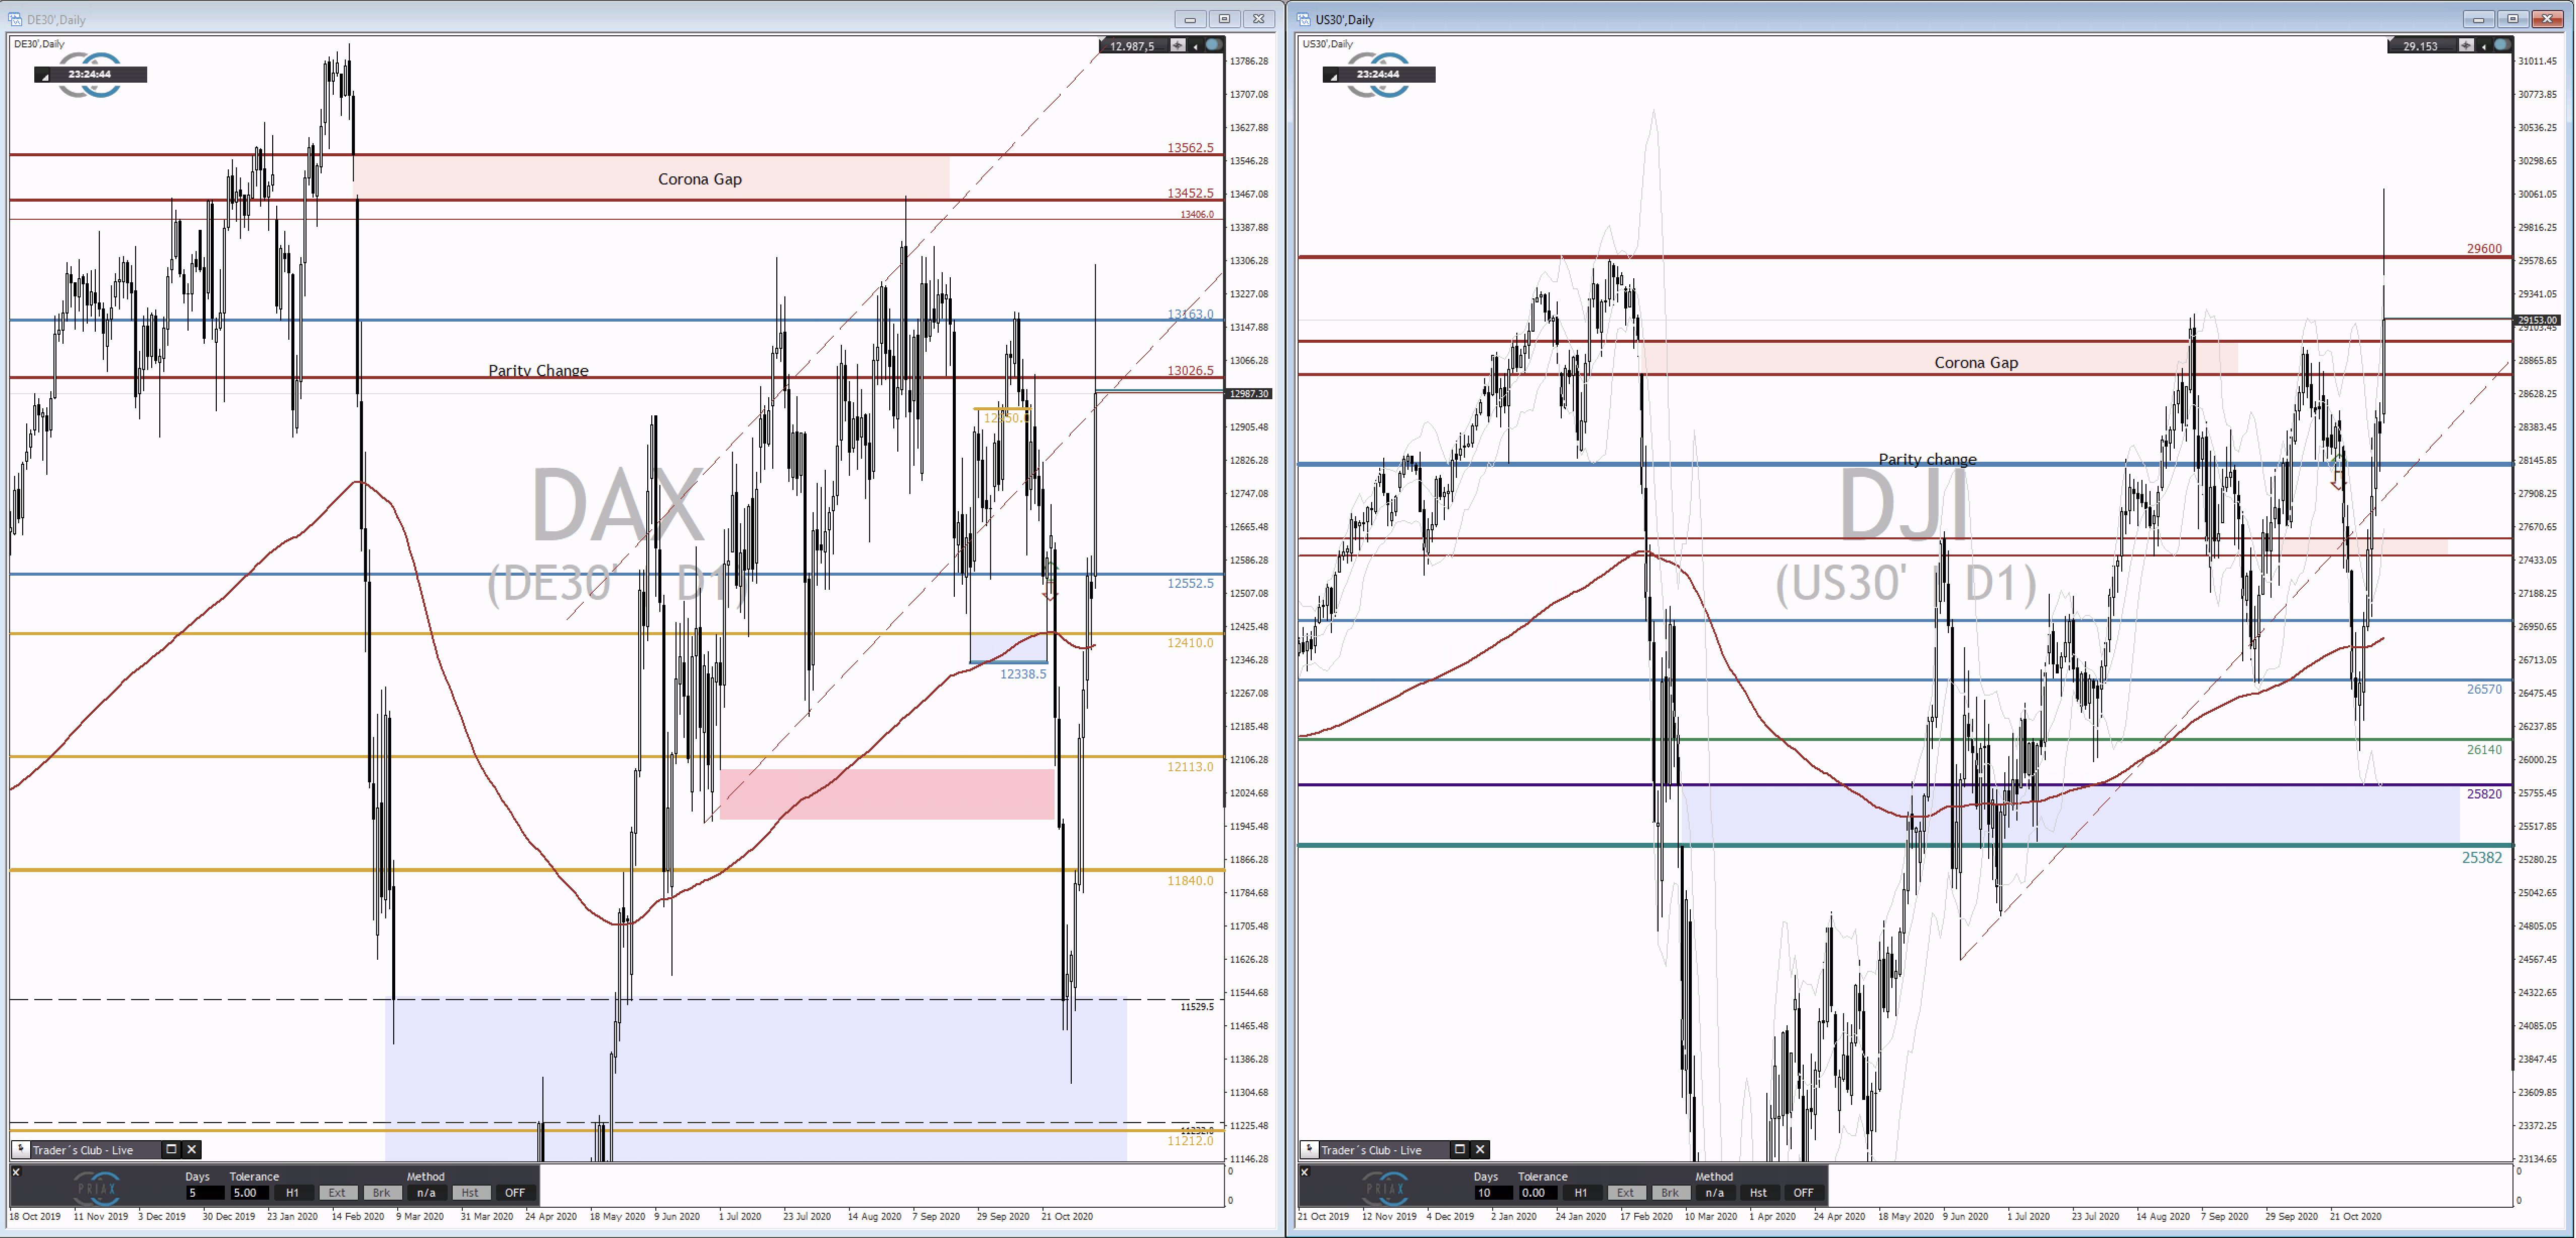Select 13452.5 level label in DAX chart
The width and height of the screenshot is (2576, 1238).
1190,193
